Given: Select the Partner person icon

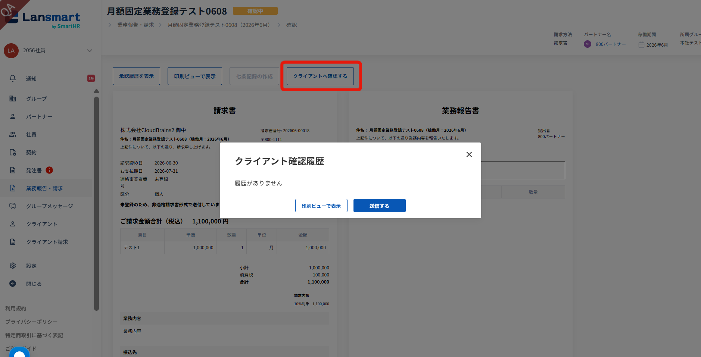Looking at the screenshot, I should [13, 116].
